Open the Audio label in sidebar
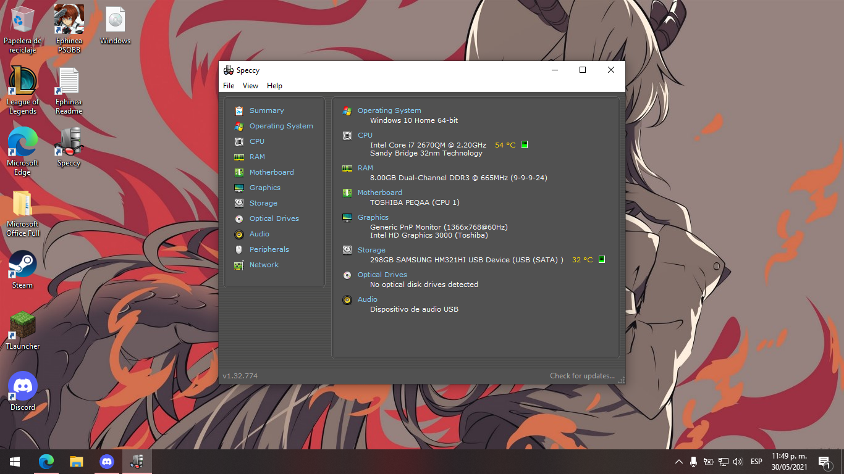 pos(260,234)
